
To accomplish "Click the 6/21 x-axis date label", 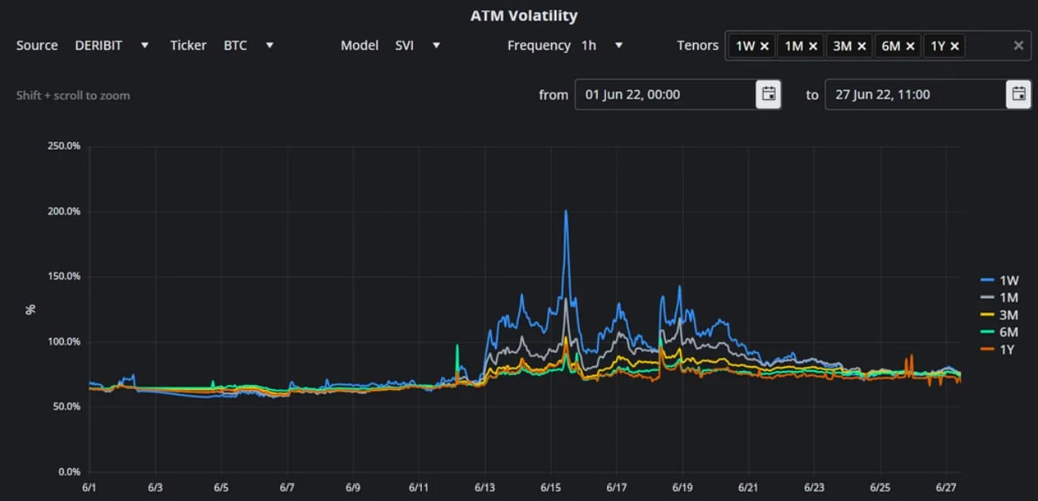I will 748,489.
